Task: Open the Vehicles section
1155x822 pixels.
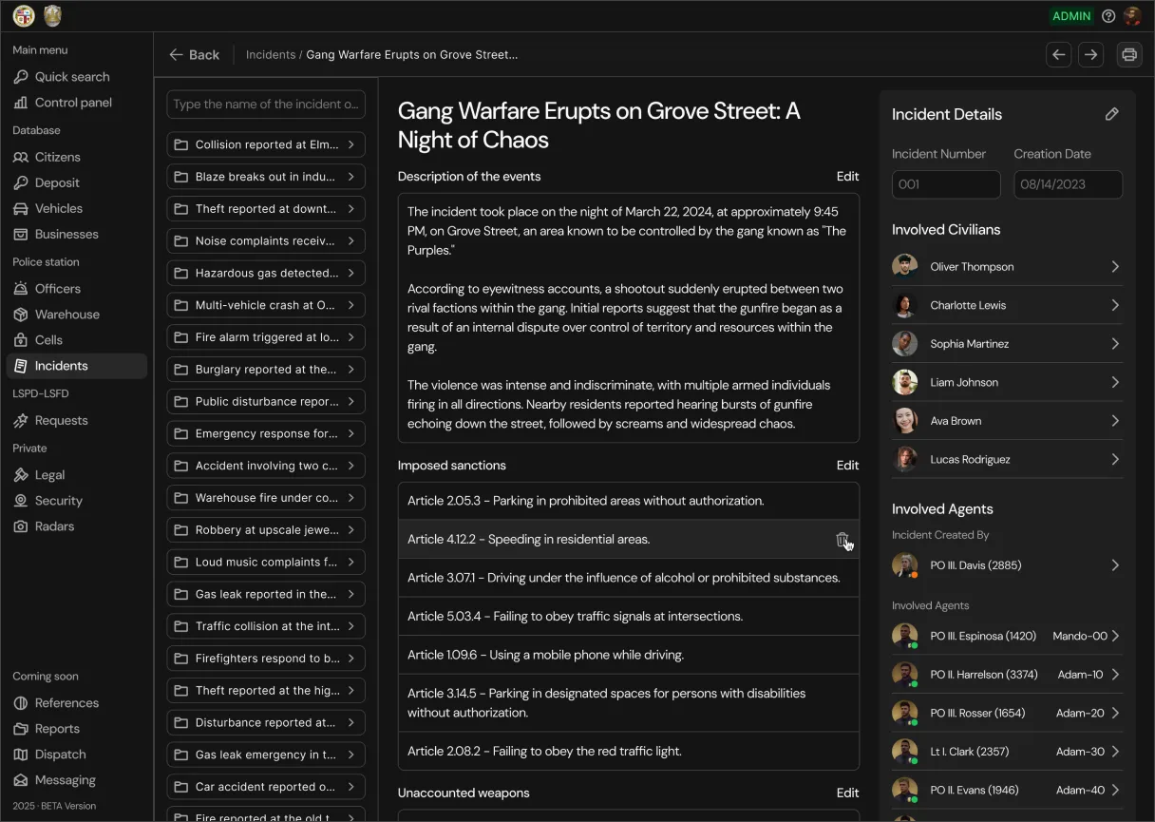Action: tap(76, 208)
